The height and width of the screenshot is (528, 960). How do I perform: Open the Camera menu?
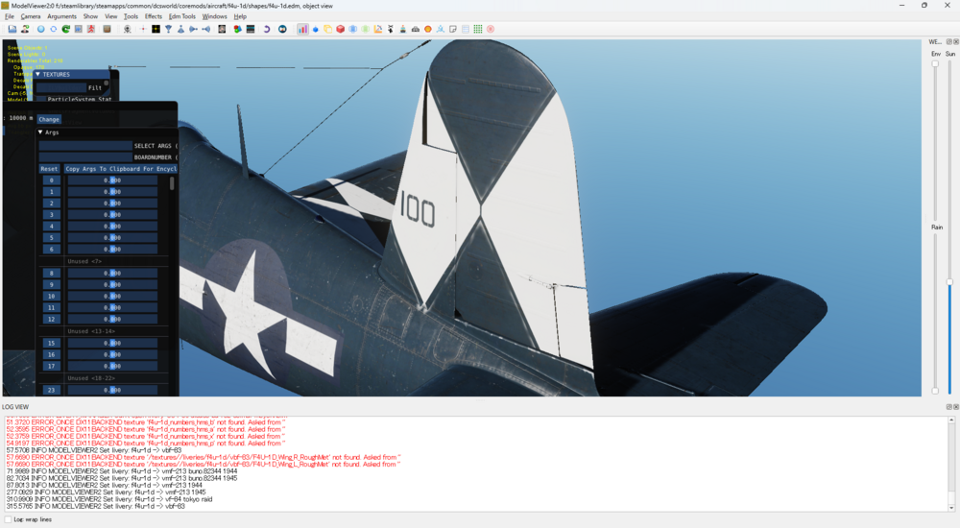(31, 16)
